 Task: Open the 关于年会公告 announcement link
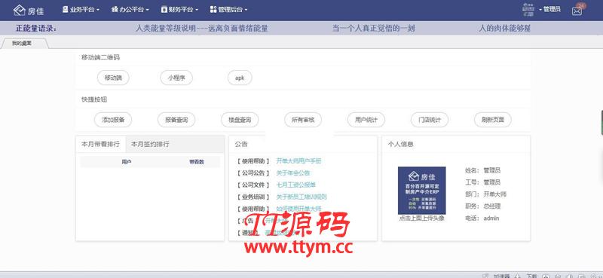coord(293,173)
